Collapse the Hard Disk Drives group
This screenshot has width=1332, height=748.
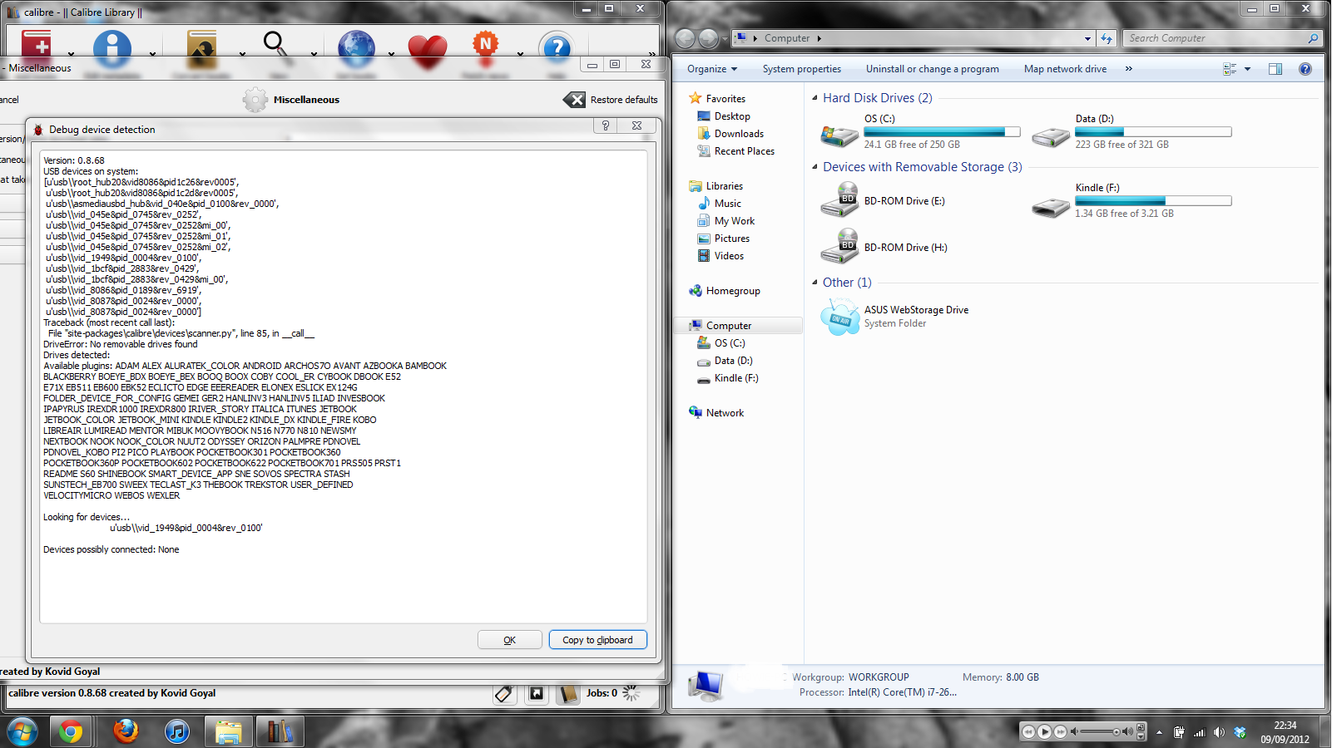815,98
